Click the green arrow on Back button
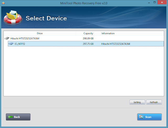The image size is (168, 128). coord(10,117)
